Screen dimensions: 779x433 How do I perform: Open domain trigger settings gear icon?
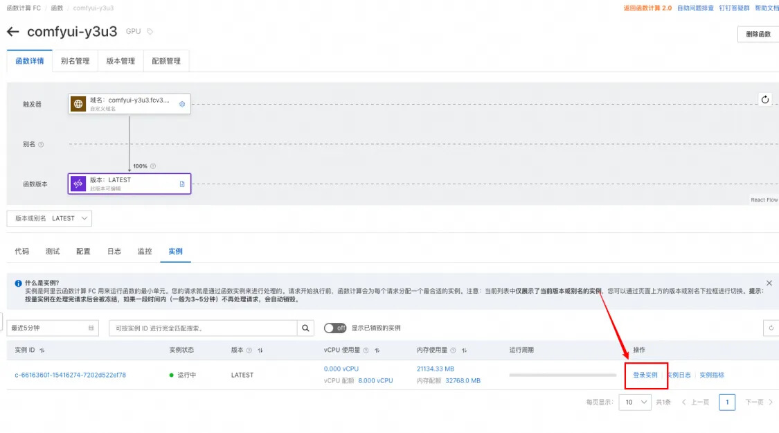pos(182,104)
